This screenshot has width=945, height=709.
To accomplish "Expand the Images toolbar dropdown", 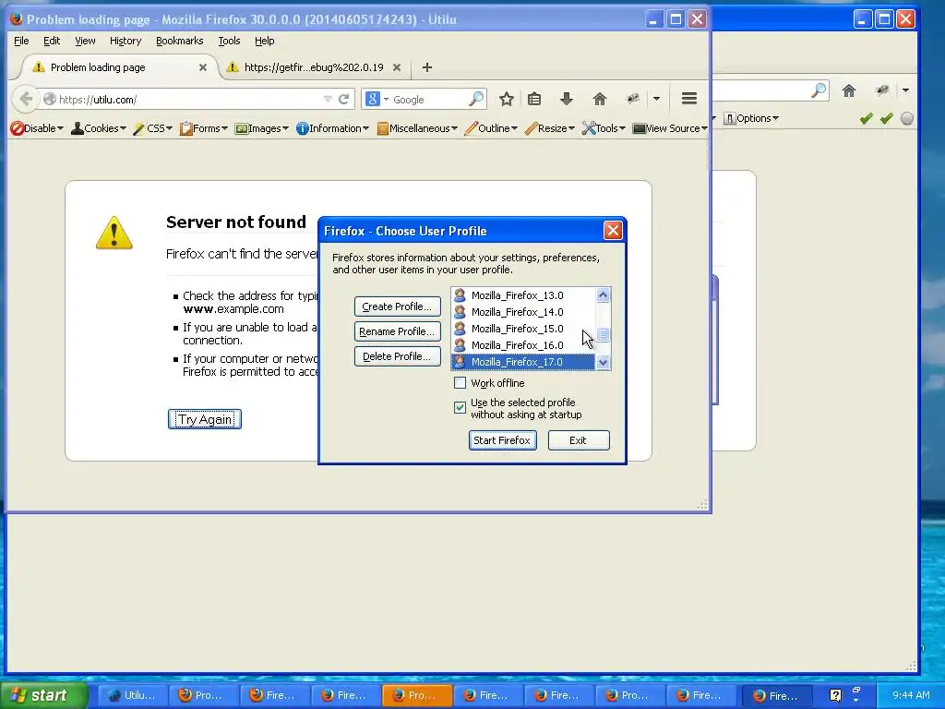I will (262, 128).
